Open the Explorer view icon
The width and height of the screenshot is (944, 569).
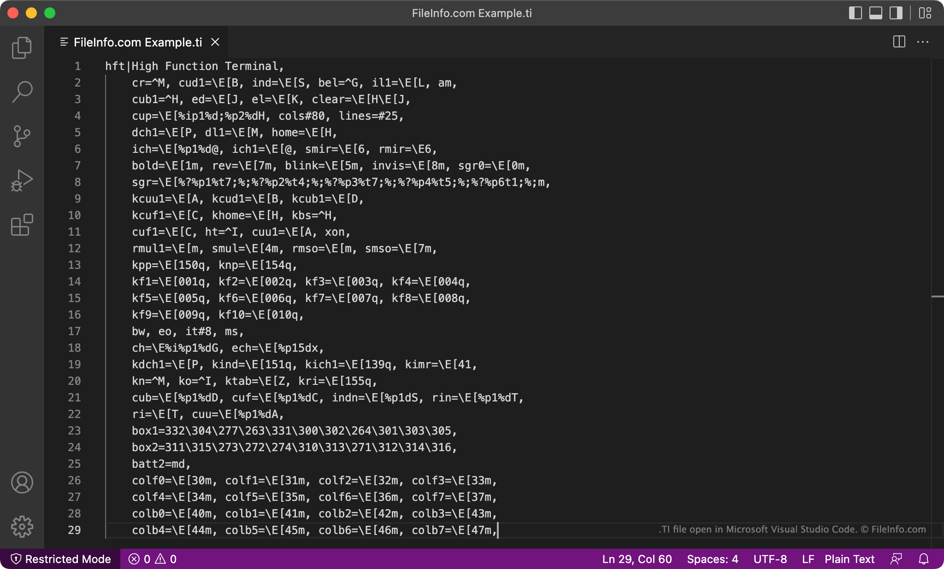22,48
